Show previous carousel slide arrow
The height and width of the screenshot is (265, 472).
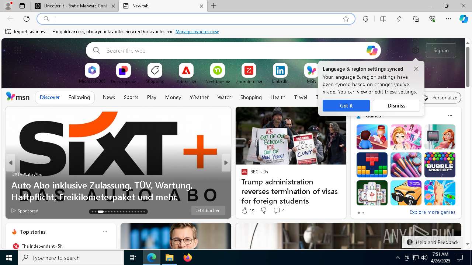11,163
